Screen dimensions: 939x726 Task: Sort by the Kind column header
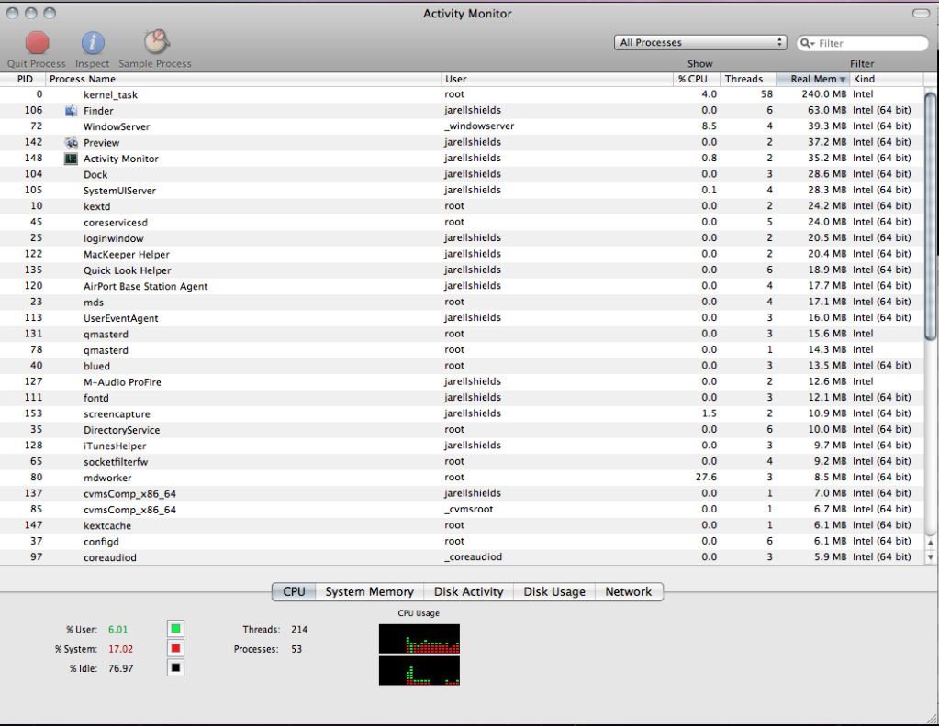click(x=887, y=79)
